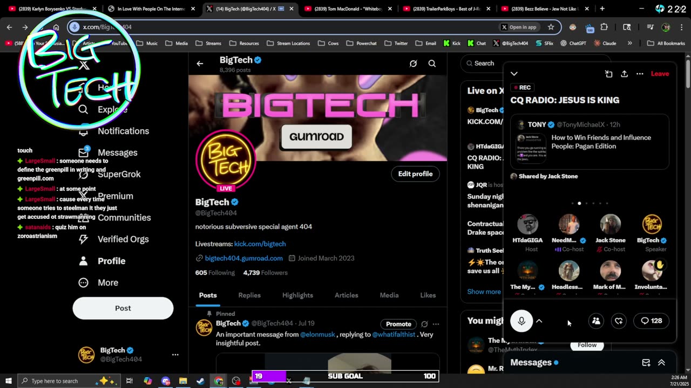The height and width of the screenshot is (388, 691).
Task: Open the Streams bookmarks folder
Action: click(208, 43)
